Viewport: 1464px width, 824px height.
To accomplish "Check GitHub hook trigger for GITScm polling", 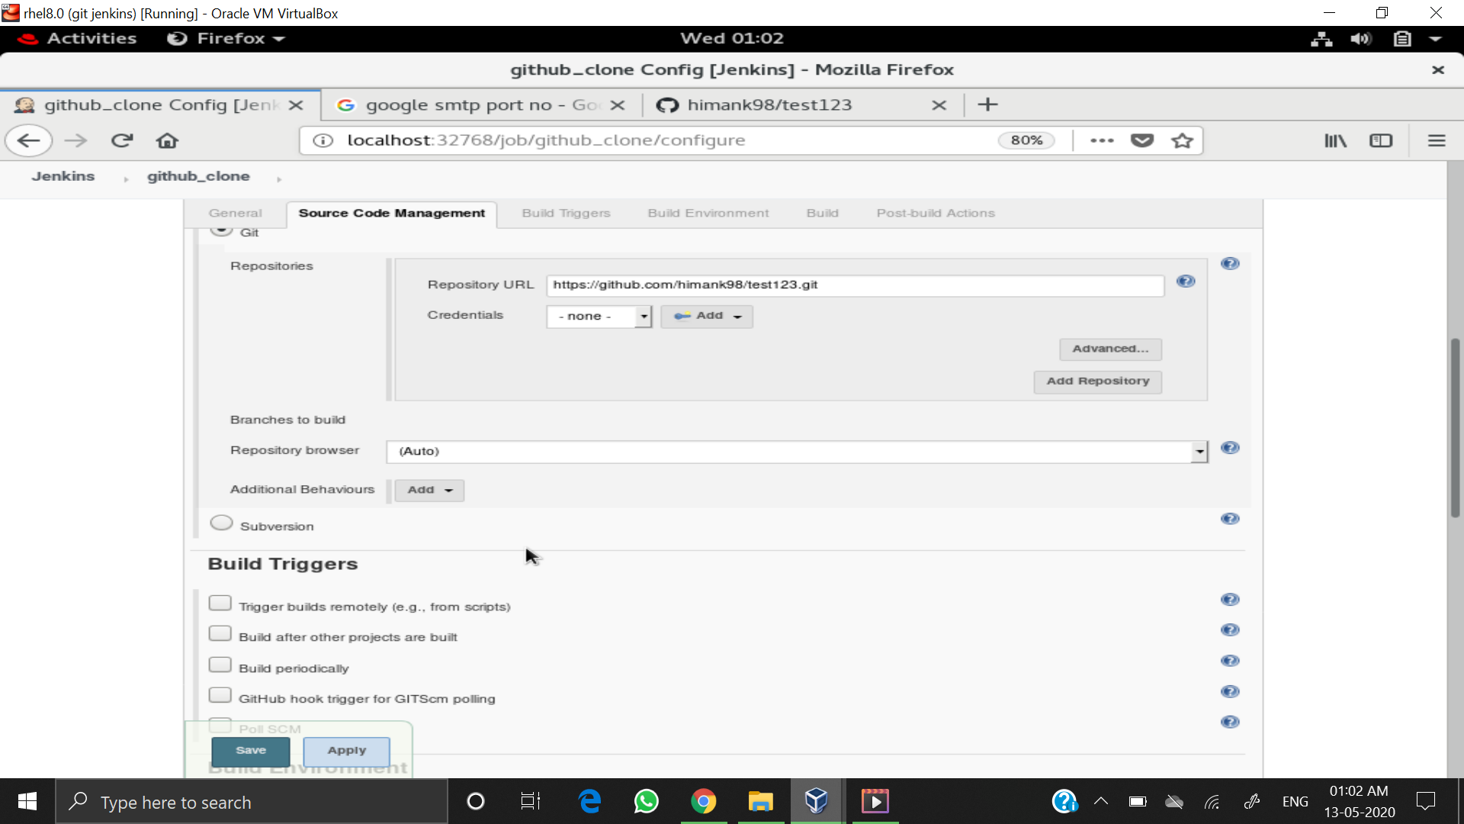I will point(220,694).
